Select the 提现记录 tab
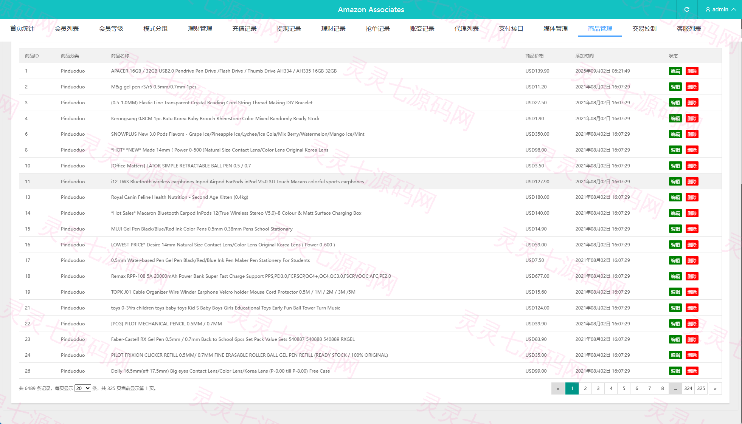The image size is (742, 424). (x=289, y=29)
